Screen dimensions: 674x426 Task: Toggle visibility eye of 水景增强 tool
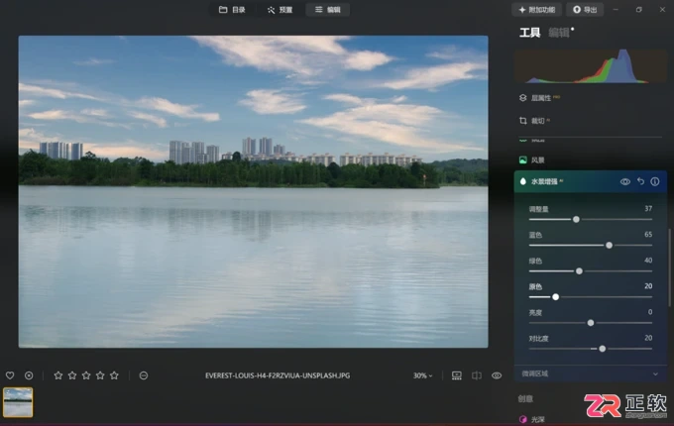coord(625,181)
